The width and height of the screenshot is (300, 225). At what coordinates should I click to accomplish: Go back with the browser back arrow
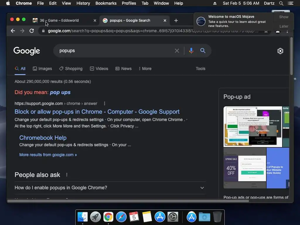coord(13,31)
